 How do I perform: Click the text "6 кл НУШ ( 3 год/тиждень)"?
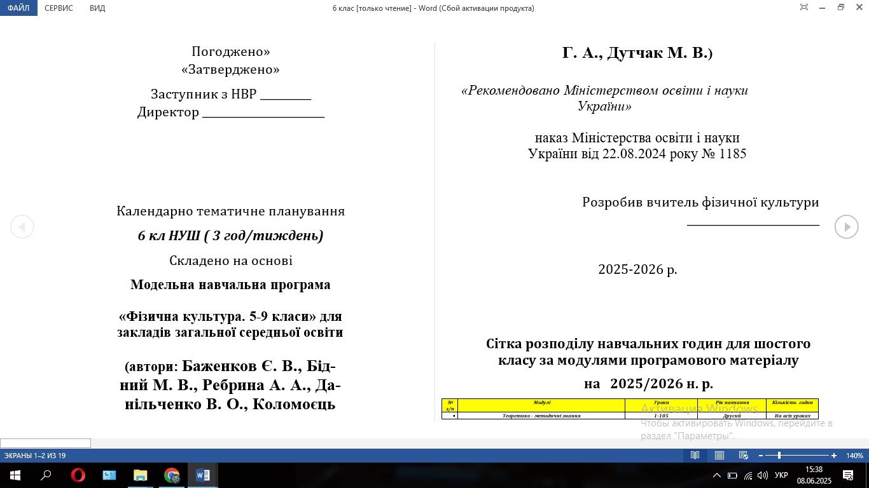coord(230,236)
